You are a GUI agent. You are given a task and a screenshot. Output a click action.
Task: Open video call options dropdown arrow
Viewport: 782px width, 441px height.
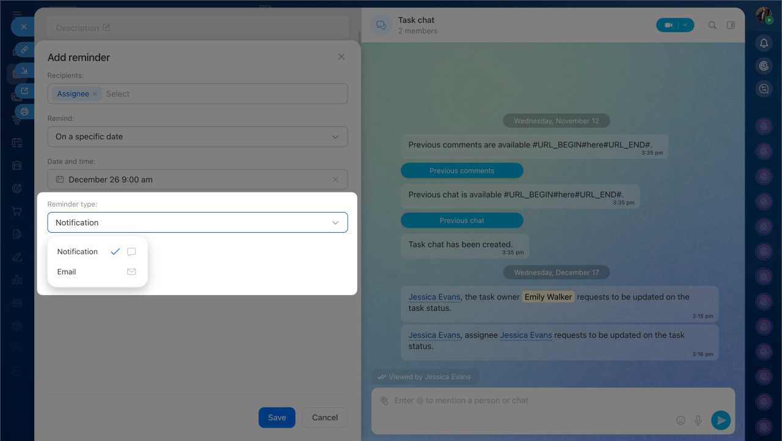685,25
